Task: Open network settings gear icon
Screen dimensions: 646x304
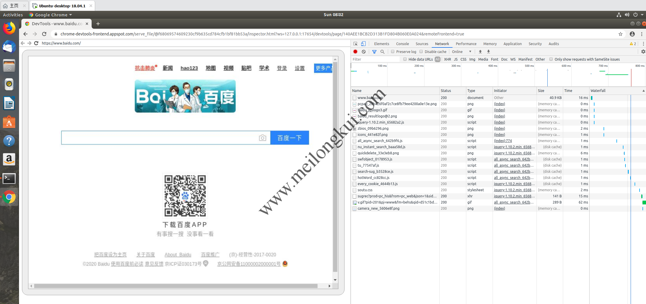Action: click(x=643, y=52)
